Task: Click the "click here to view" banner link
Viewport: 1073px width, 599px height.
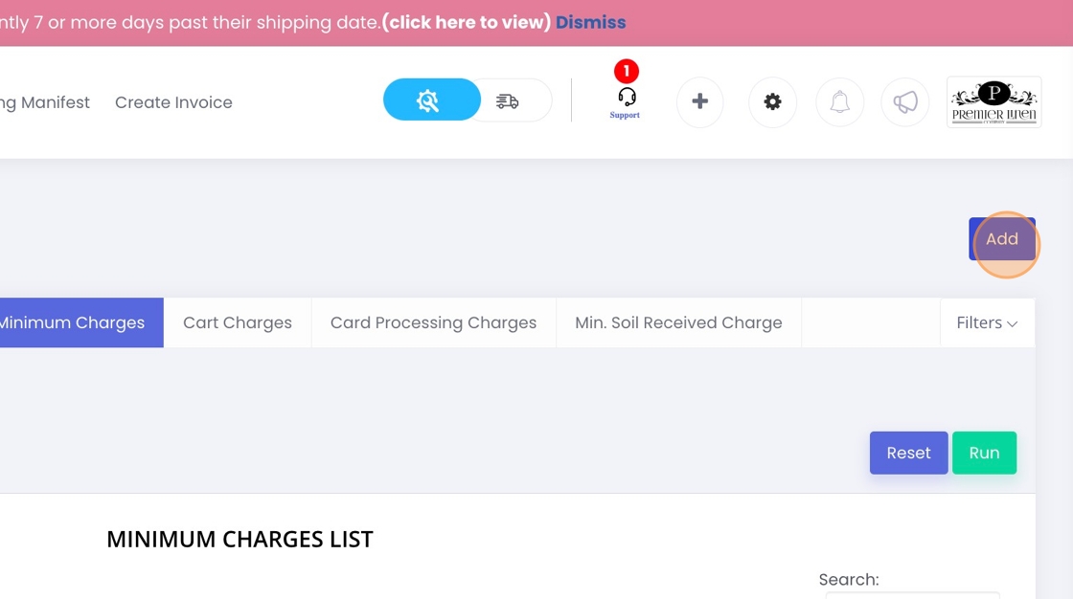Action: pyautogui.click(x=466, y=22)
